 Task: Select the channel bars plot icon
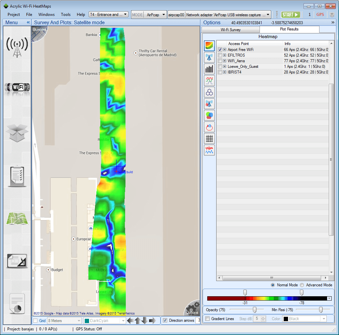coord(209,69)
